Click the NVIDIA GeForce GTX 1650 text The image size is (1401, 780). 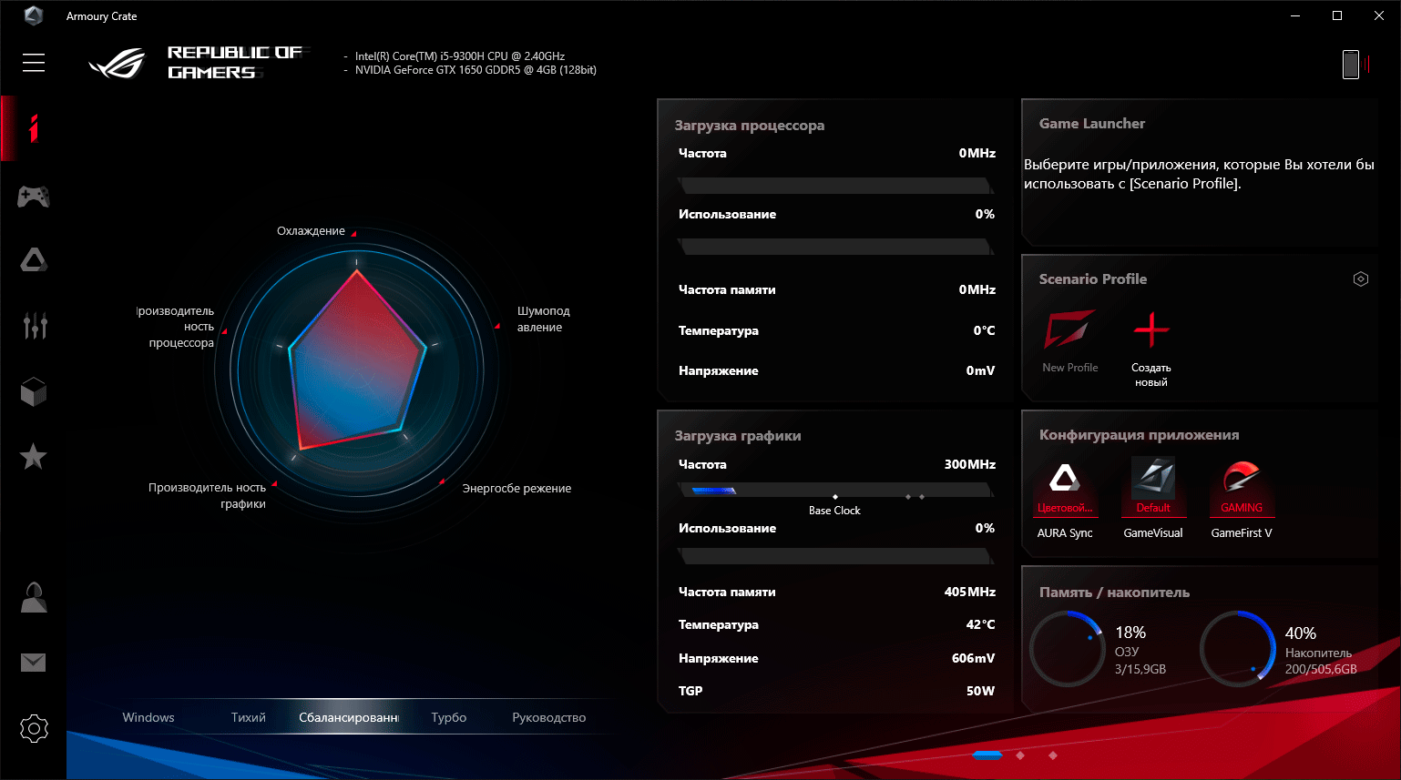(476, 70)
